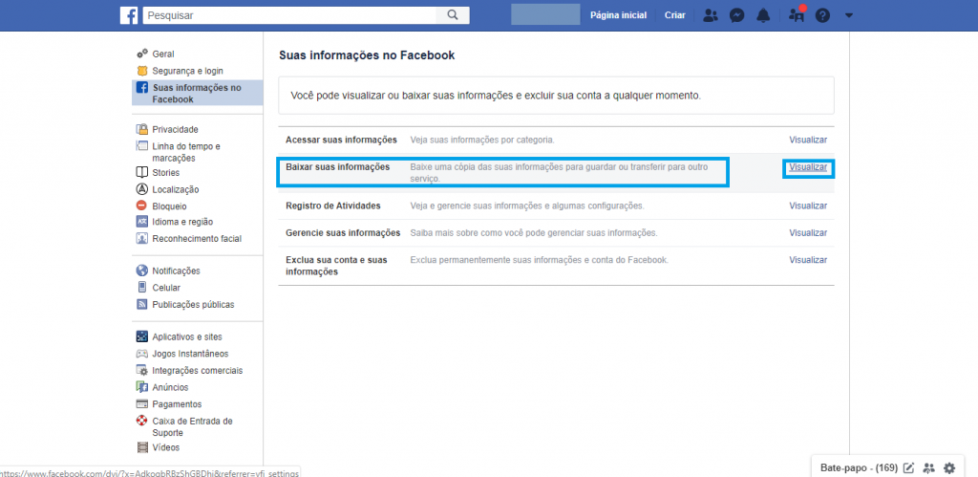Click the Aplicativos e sites icon
Image resolution: width=978 pixels, height=477 pixels.
(x=142, y=336)
